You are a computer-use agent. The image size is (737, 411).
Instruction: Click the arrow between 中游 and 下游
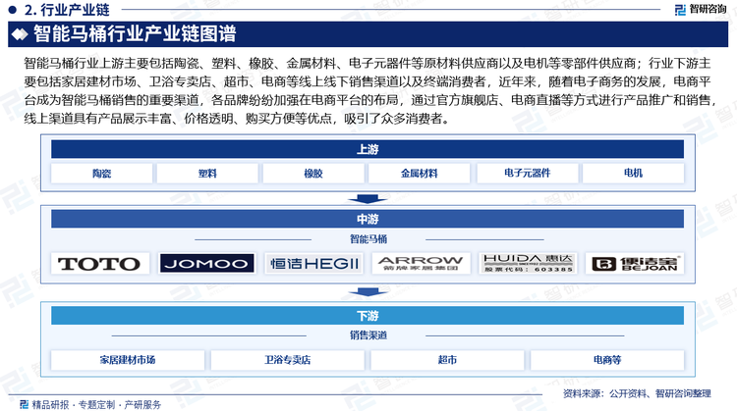368,292
